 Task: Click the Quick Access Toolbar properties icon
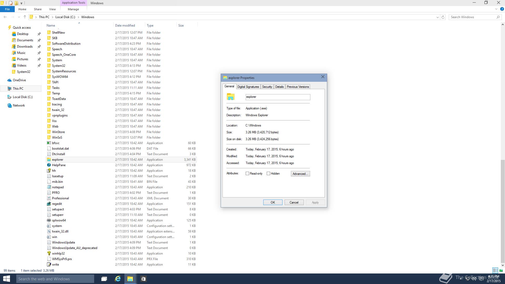11,3
